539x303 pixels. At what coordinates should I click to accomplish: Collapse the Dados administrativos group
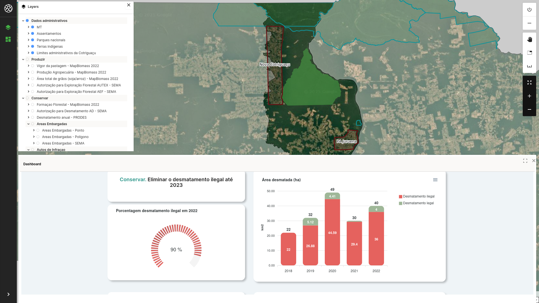click(x=23, y=21)
